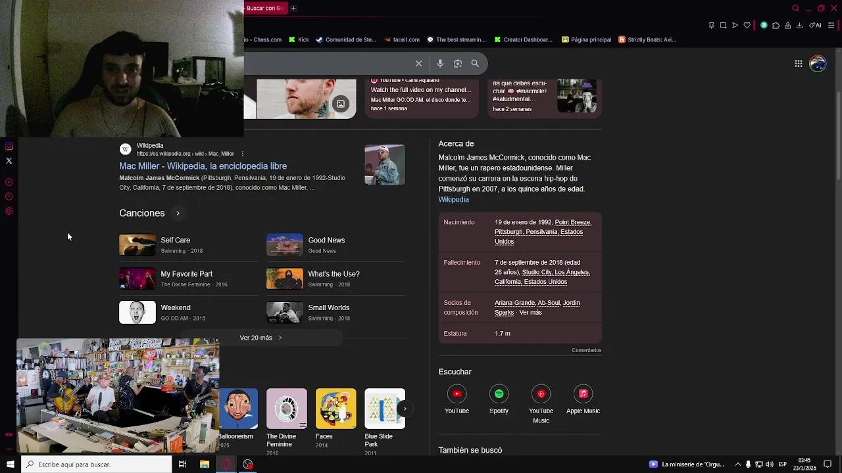Open the Google apps grid

click(798, 64)
